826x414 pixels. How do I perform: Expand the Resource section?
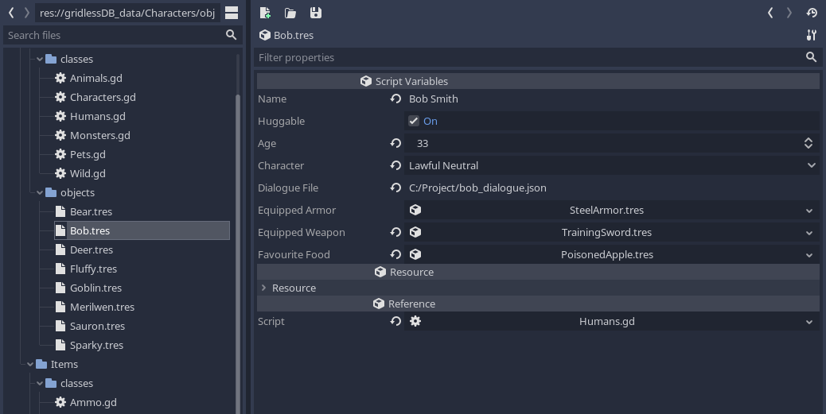[263, 288]
